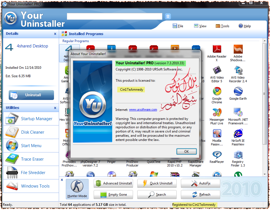Viewport: 270px width, 210px height.
Task: Click the Your Uninstaller YU logo
Action: pos(11,18)
